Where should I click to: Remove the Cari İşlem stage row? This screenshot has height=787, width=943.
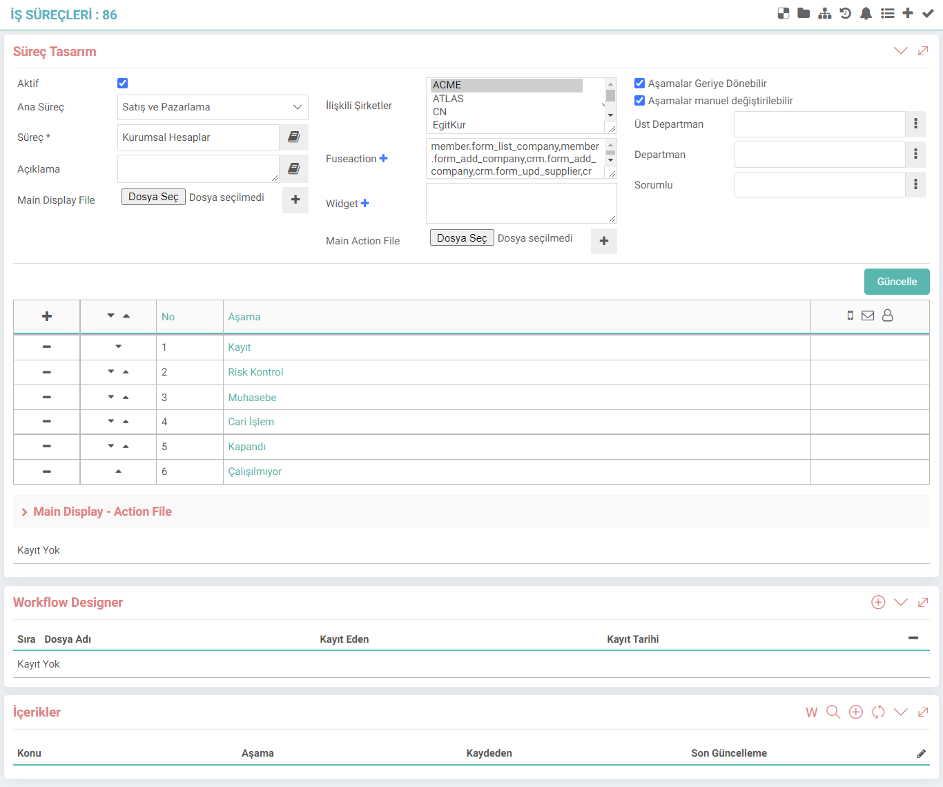[x=47, y=421]
